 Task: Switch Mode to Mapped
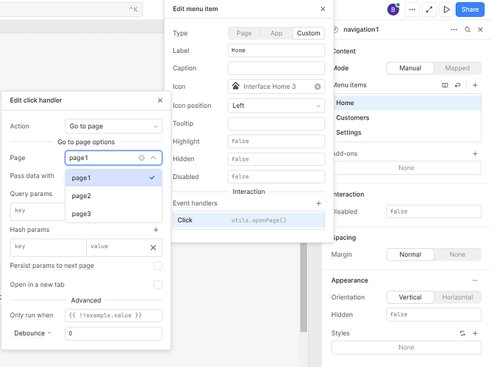click(x=457, y=68)
